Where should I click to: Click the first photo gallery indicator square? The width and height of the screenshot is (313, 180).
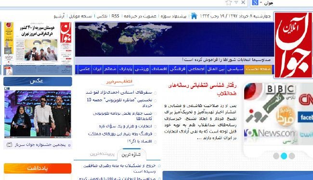pos(6,88)
